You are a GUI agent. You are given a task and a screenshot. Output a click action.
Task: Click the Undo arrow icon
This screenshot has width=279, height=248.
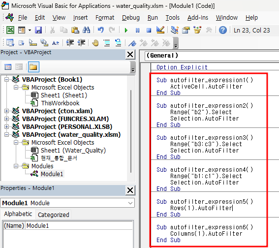100,30
